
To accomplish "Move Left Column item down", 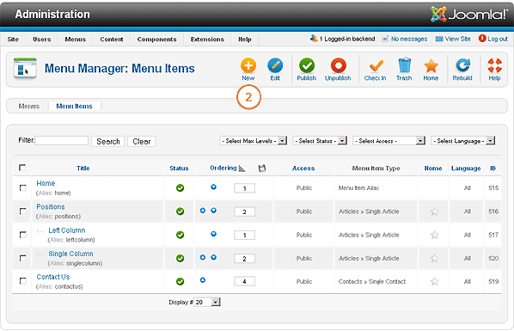I will pos(213,234).
